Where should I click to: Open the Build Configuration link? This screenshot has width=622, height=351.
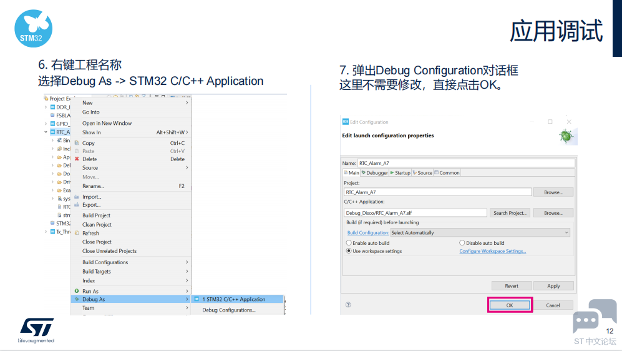[368, 233]
